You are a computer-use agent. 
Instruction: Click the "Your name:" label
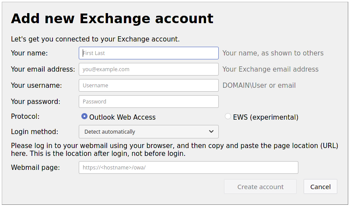(29, 53)
